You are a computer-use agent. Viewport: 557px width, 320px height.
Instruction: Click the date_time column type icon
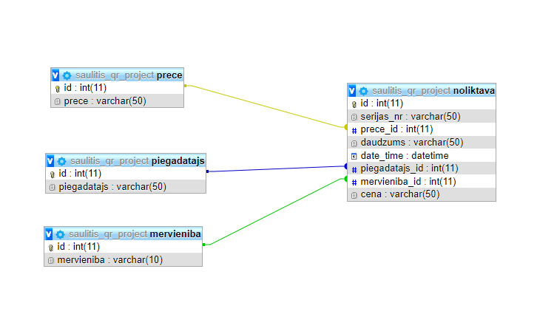(x=354, y=156)
